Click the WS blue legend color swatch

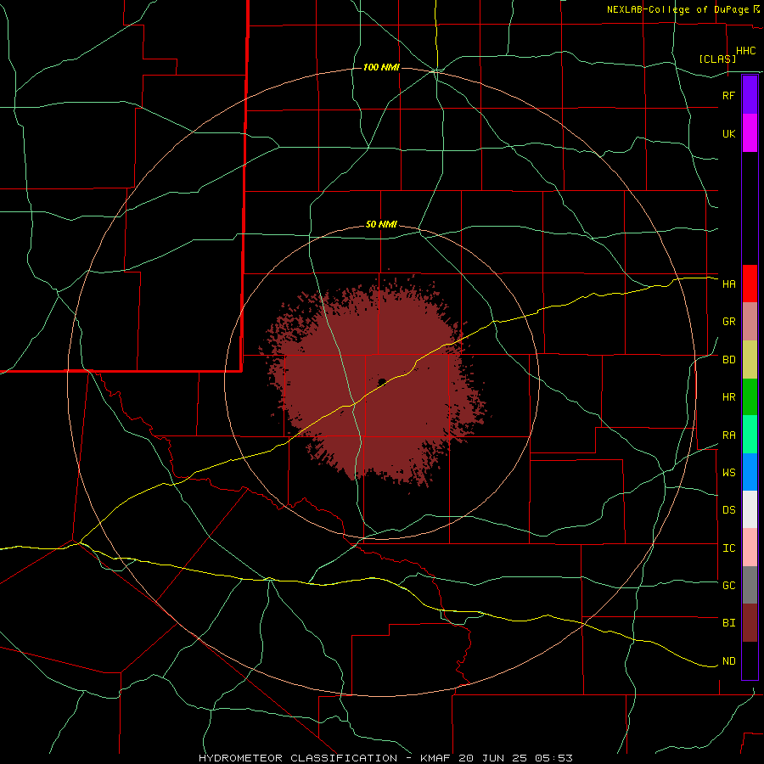pyautogui.click(x=750, y=472)
